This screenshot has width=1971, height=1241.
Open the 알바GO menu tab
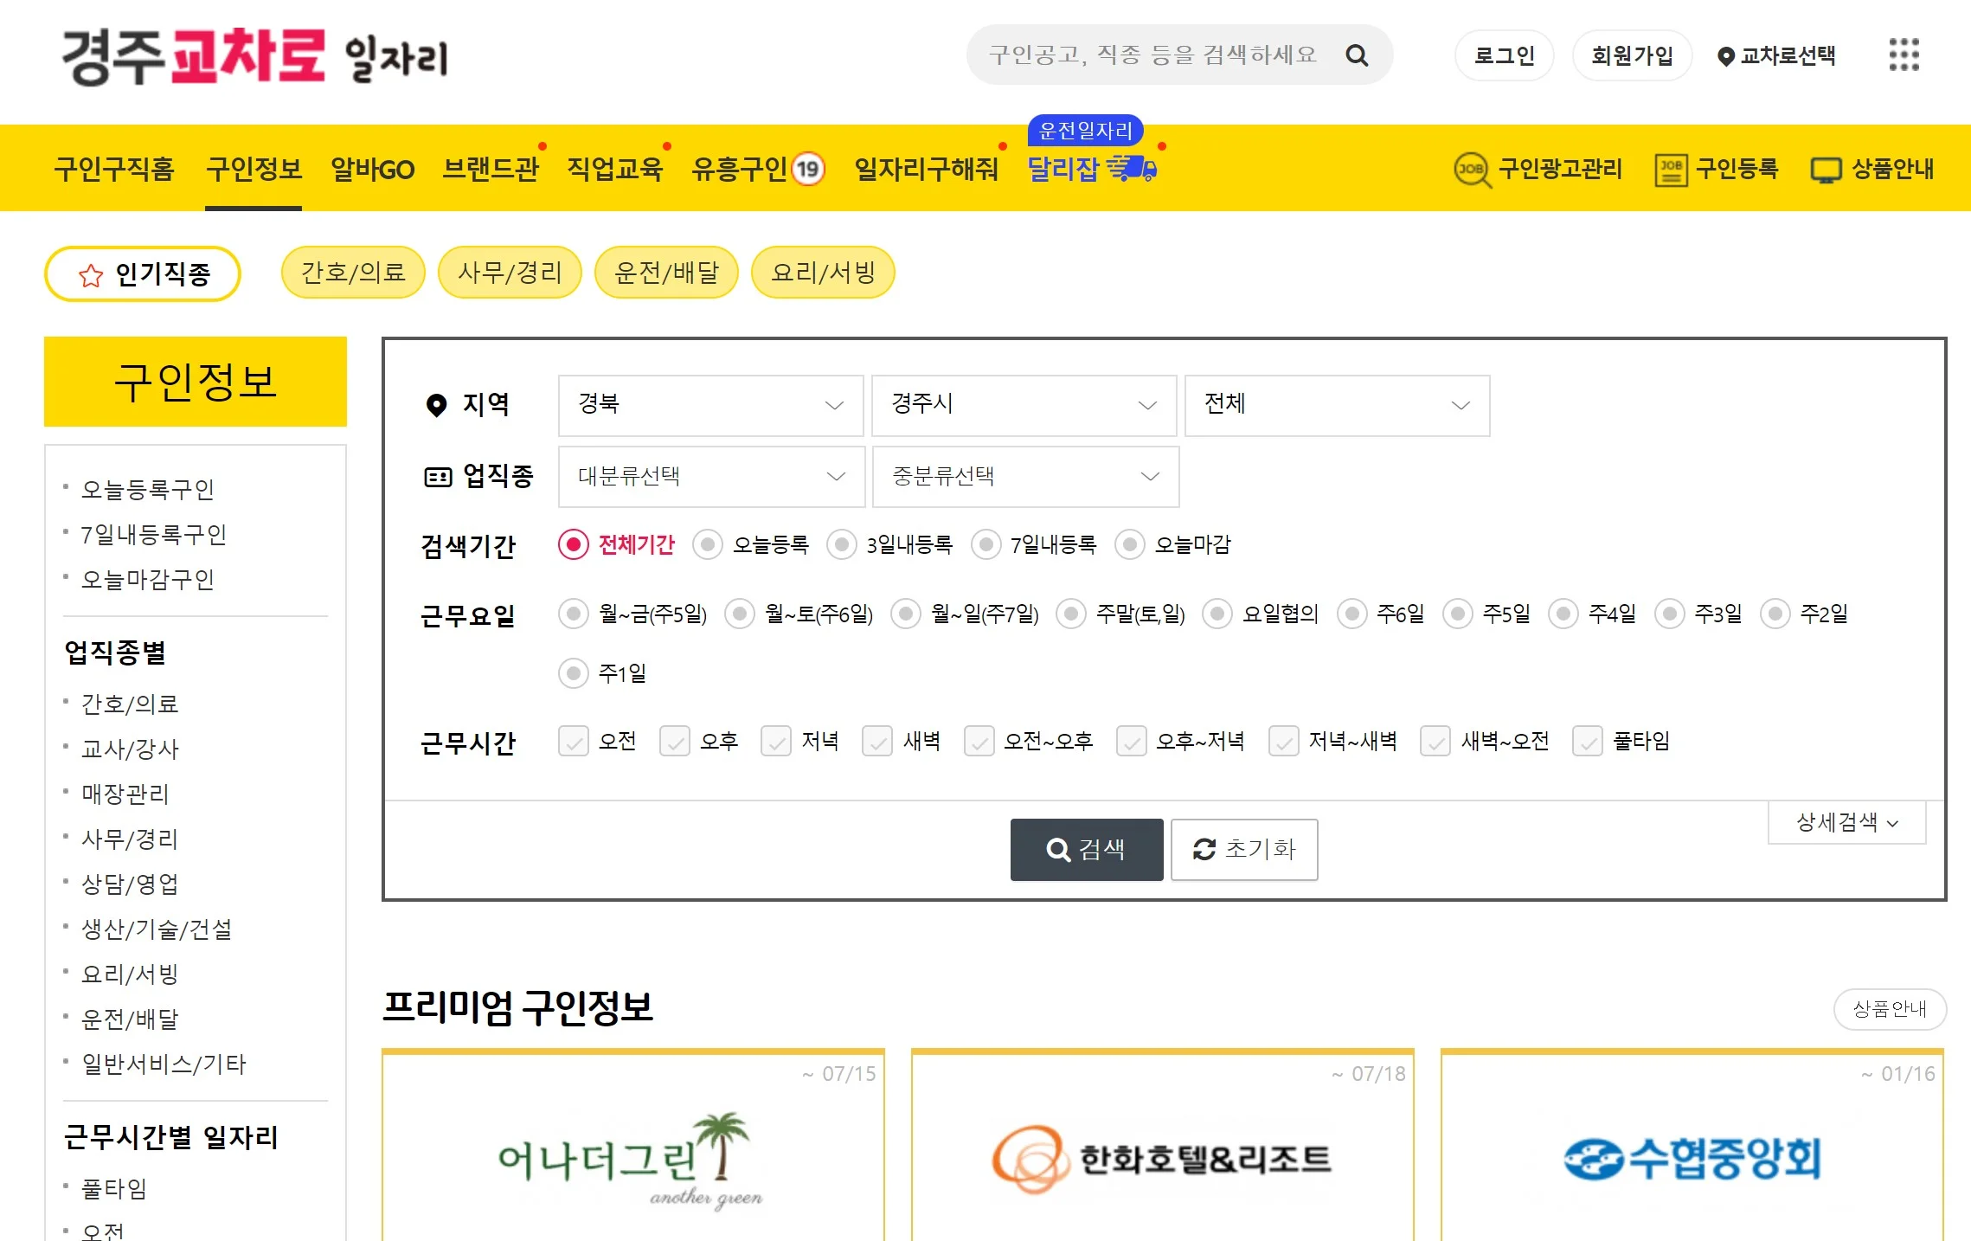[x=372, y=169]
